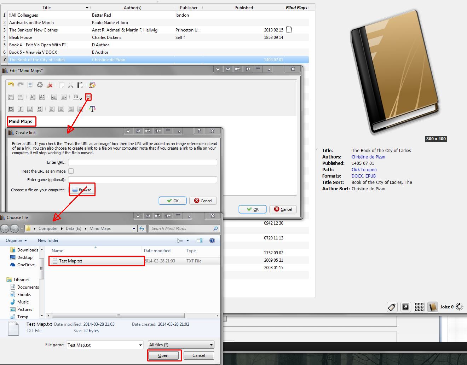Click the Undo icon in Edit Mind Maps
The image size is (467, 365).
(x=11, y=85)
